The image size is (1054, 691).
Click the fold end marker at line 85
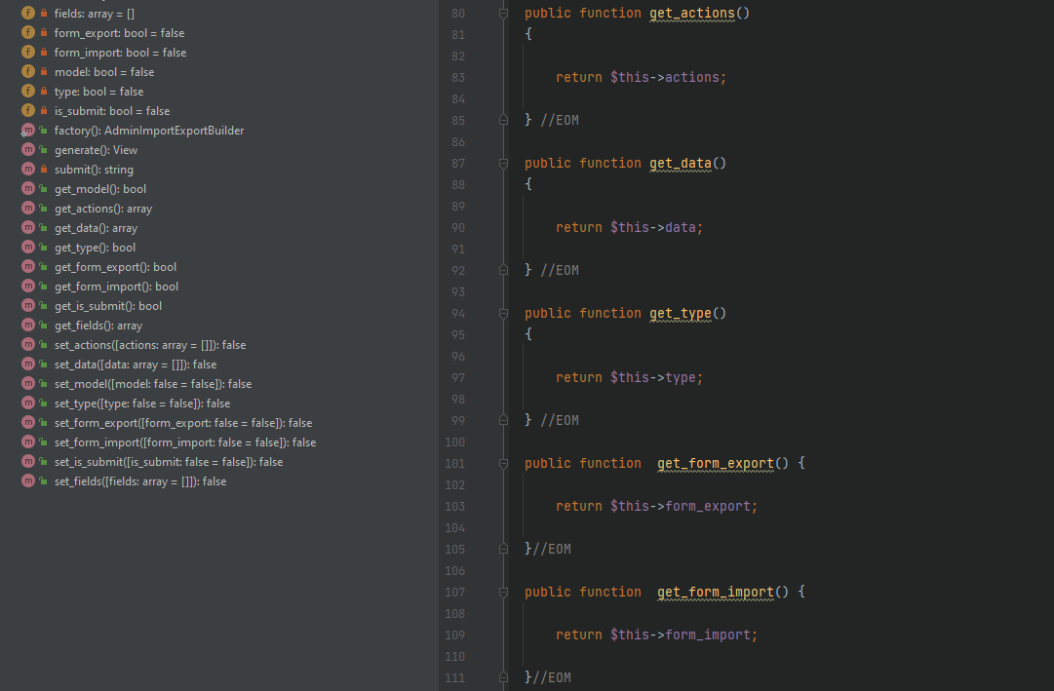503,121
